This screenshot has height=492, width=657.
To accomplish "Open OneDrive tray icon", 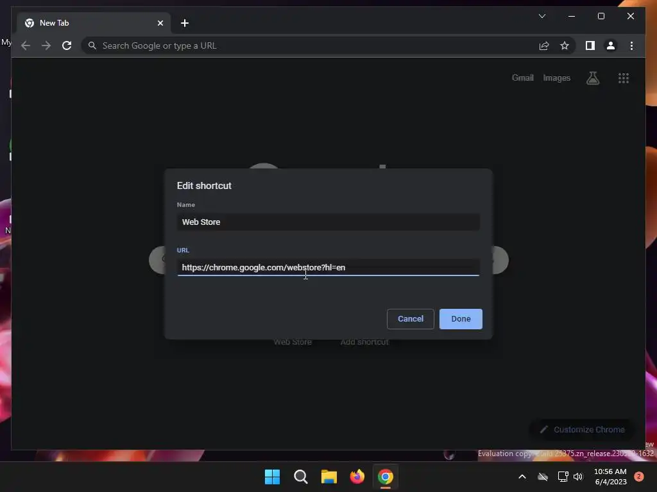I will (x=543, y=477).
